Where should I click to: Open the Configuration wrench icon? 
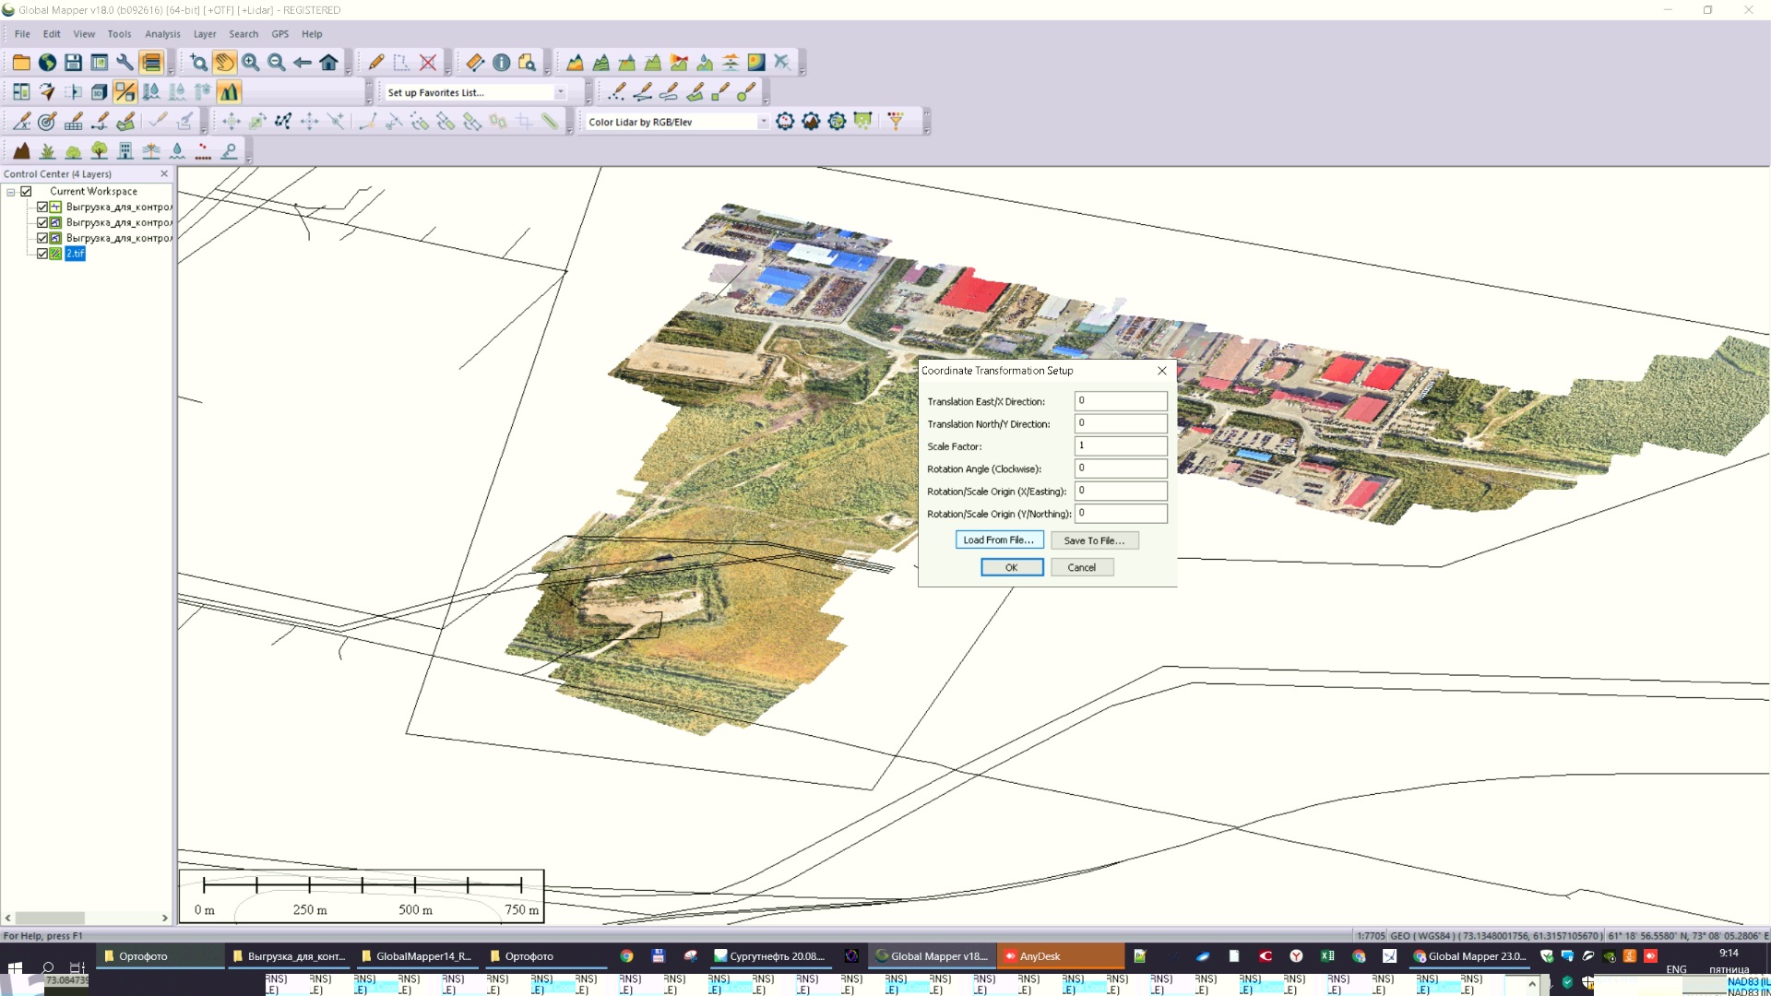(x=125, y=63)
